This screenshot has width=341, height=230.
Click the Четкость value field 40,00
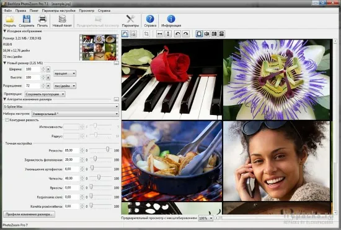pos(72,179)
